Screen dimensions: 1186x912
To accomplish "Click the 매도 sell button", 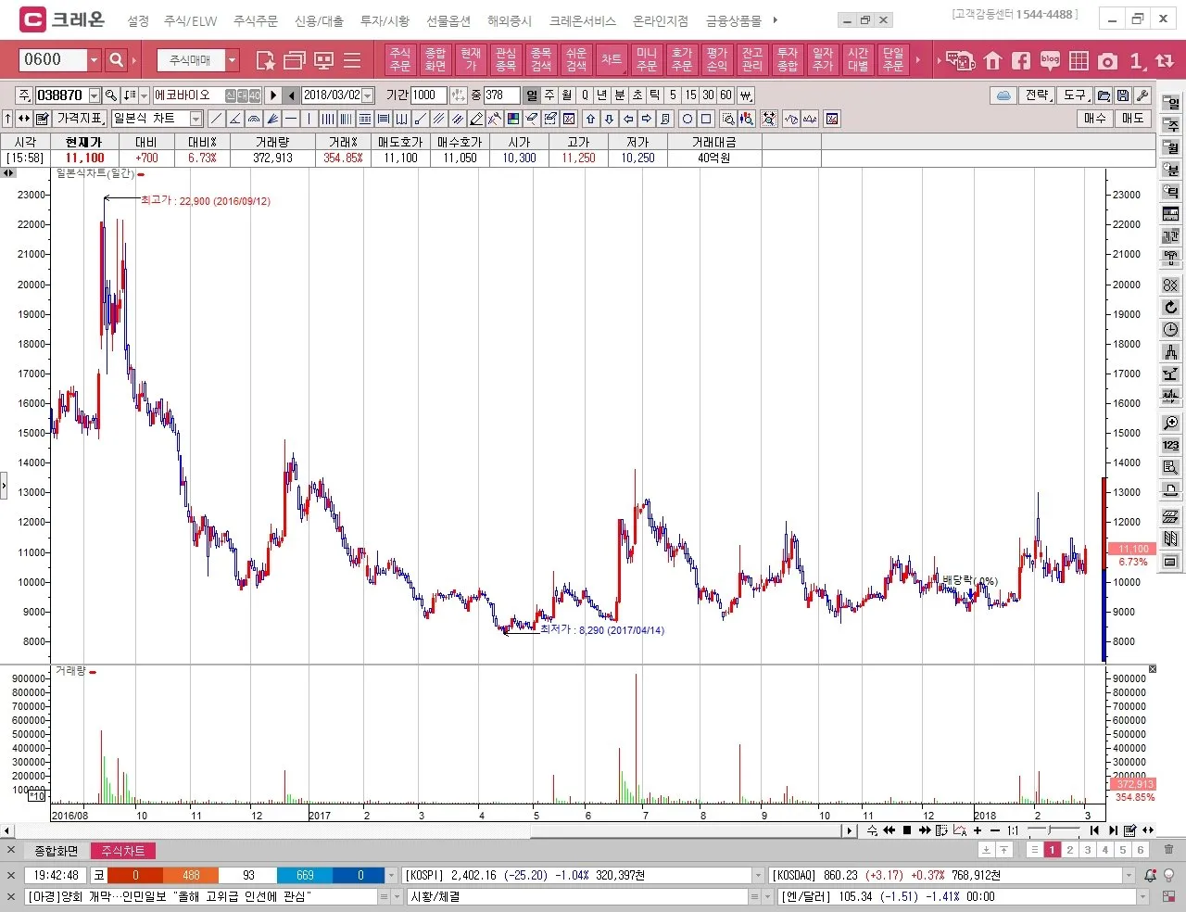I will 1133,119.
